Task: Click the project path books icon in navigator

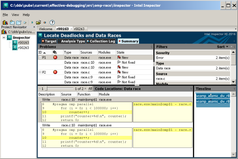Action: click(x=4, y=32)
